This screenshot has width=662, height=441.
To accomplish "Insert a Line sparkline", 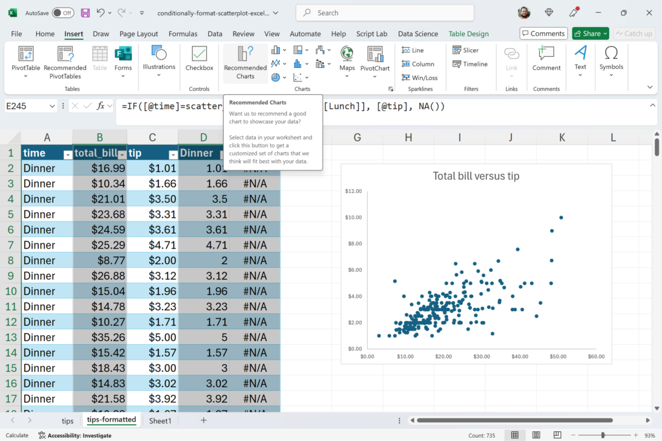I will pos(412,50).
